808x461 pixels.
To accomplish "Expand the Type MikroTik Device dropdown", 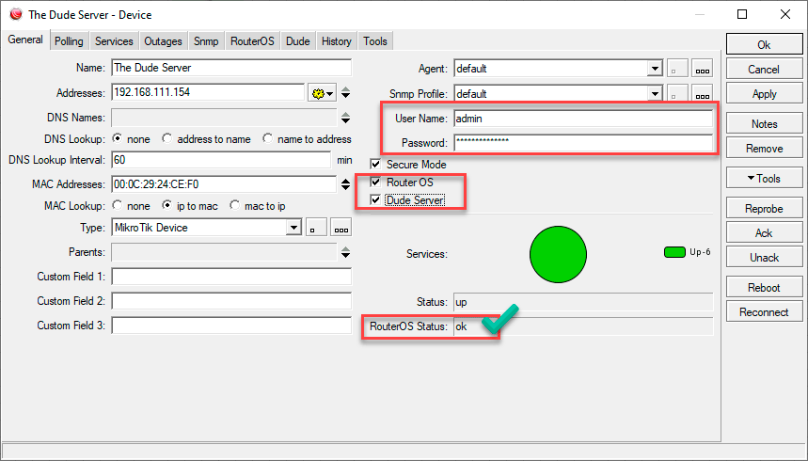I will click(x=293, y=228).
